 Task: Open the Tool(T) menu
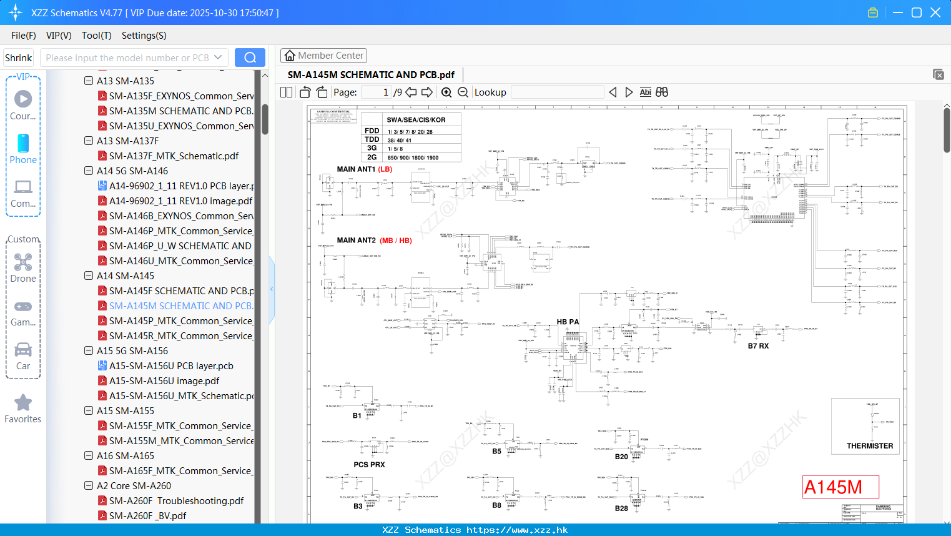point(97,36)
